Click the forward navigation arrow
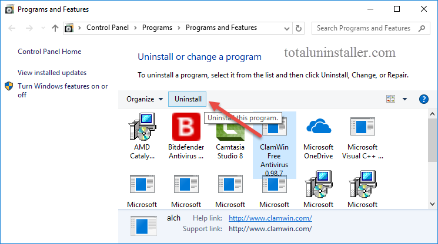438x244 pixels. [x=29, y=28]
